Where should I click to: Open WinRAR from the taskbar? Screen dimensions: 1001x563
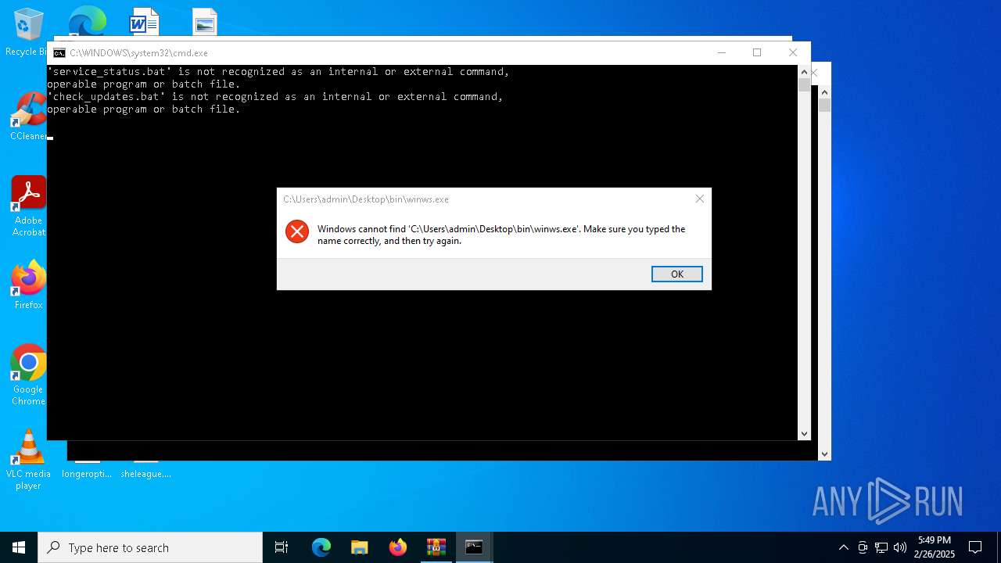tap(436, 547)
